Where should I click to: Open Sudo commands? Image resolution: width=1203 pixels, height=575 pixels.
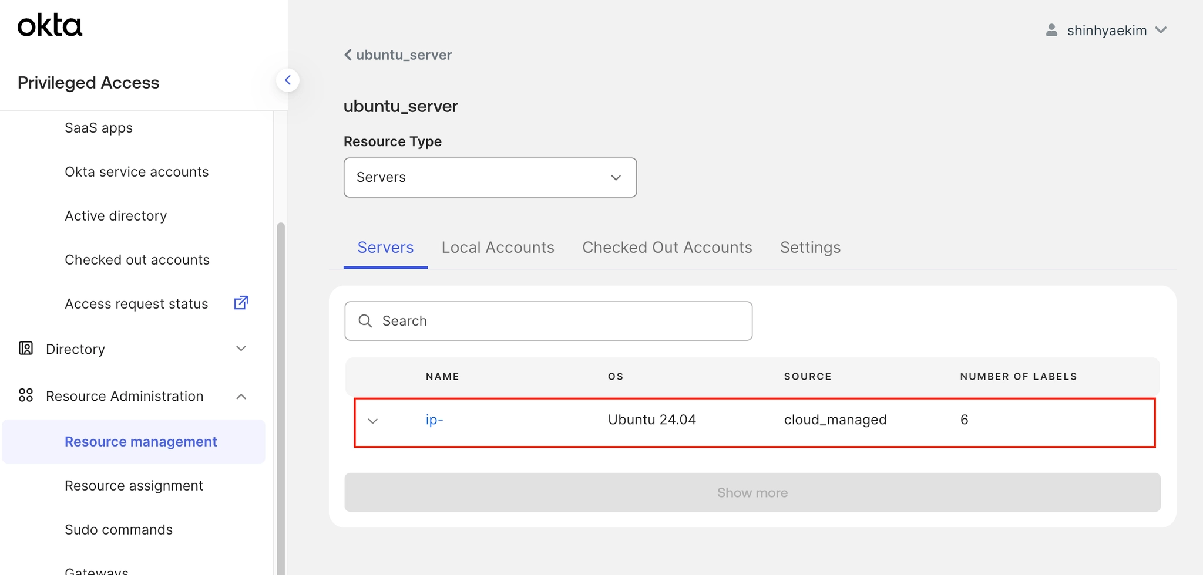point(119,530)
